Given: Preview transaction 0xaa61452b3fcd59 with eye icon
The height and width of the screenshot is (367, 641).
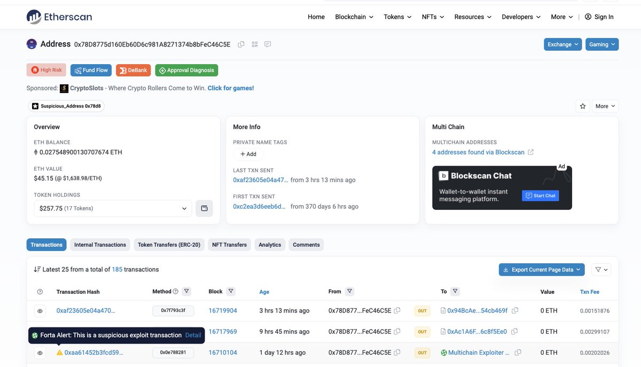Looking at the screenshot, I should [x=40, y=353].
